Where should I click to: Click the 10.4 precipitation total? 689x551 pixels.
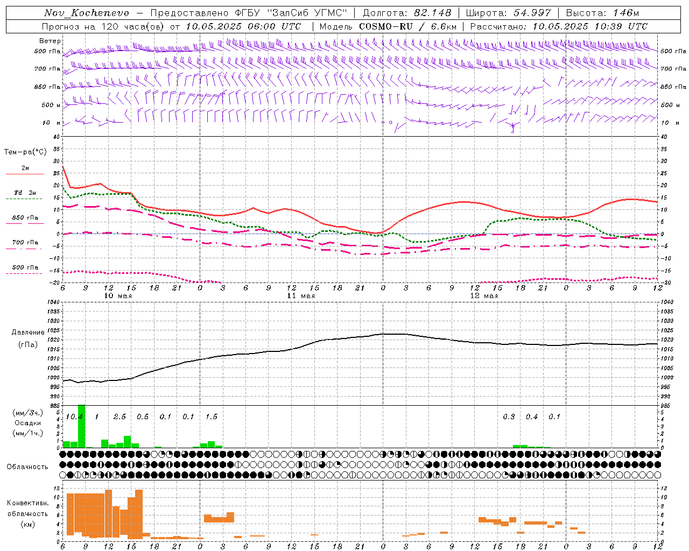click(x=74, y=417)
